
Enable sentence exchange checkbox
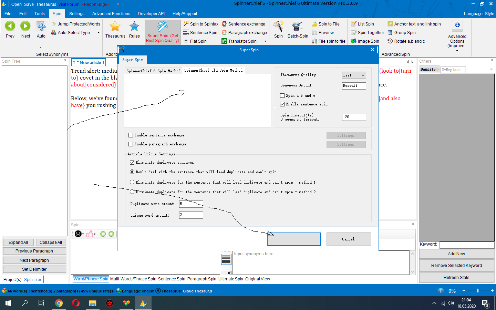131,135
